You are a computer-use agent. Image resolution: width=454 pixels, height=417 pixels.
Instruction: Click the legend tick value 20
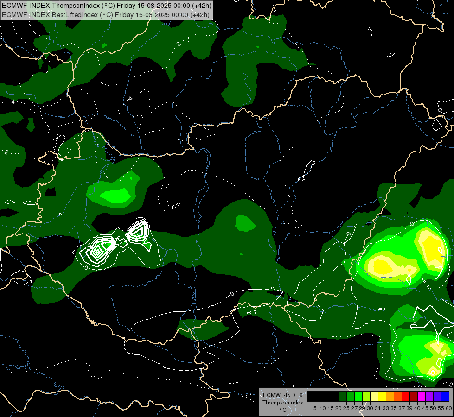(339, 408)
